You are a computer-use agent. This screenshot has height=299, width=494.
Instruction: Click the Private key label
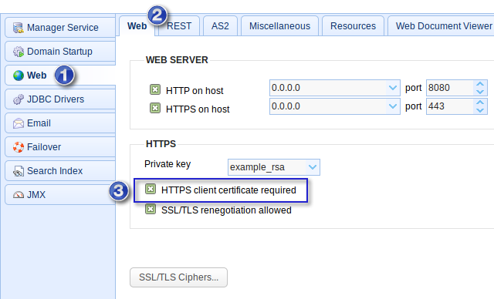click(x=167, y=164)
